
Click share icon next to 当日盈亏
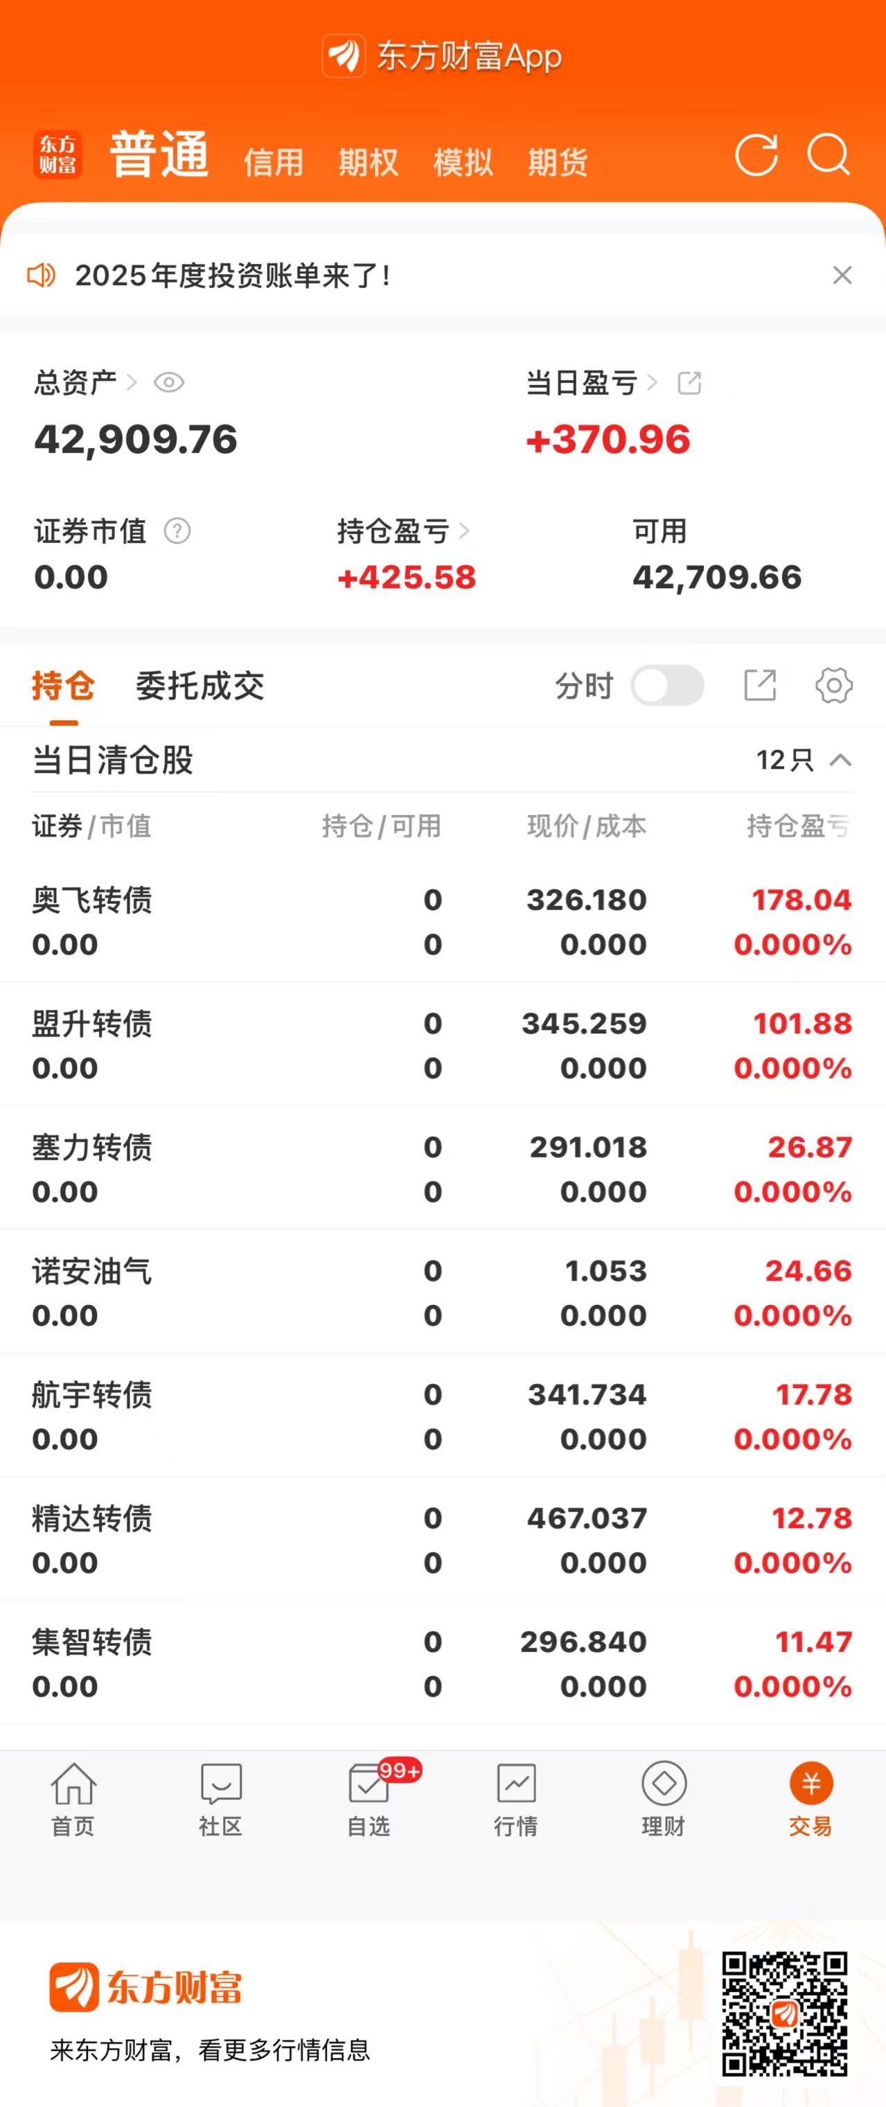(x=690, y=383)
